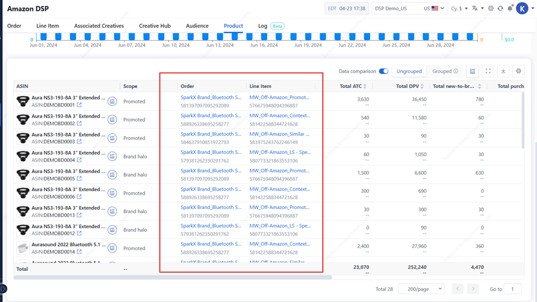
Task: Toggle the Data comparison switch
Action: pos(384,71)
